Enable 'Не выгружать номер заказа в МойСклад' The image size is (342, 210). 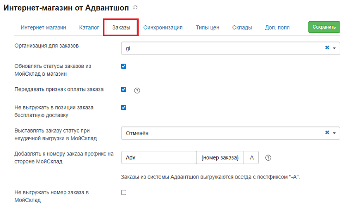click(124, 192)
